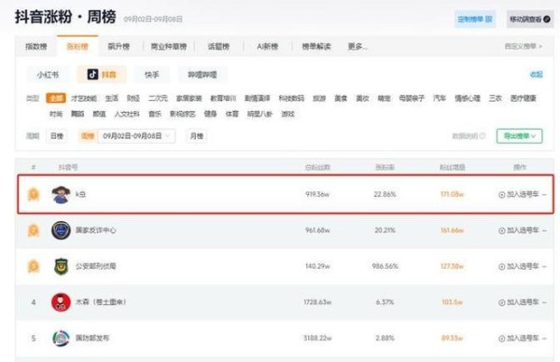Image resolution: width=560 pixels, height=362 pixels.
Task: Select 快手 platform
Action: [x=151, y=75]
